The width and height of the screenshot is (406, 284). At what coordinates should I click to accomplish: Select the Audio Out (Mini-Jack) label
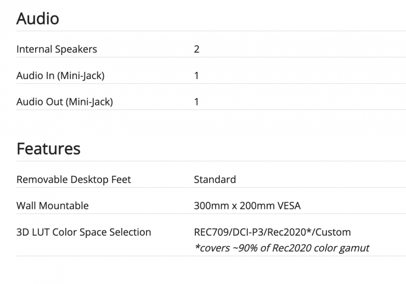click(64, 102)
